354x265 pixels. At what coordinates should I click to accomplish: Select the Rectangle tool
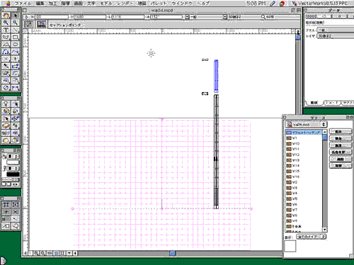(15, 37)
